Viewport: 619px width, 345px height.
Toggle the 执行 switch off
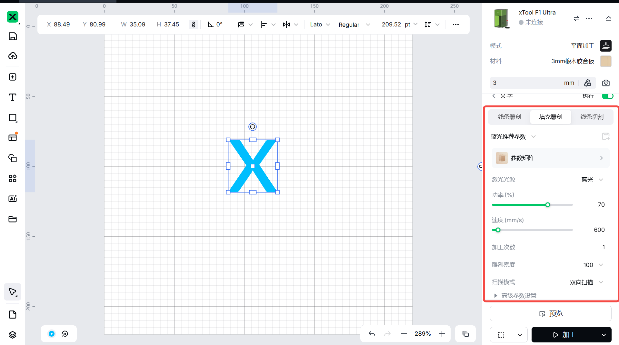point(607,96)
